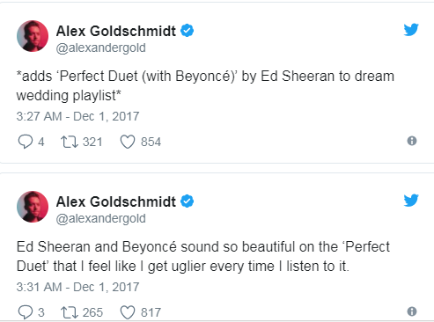434x322 pixels.
Task: Open Alex Goldschmidt name link in second tweet
Action: (x=116, y=201)
